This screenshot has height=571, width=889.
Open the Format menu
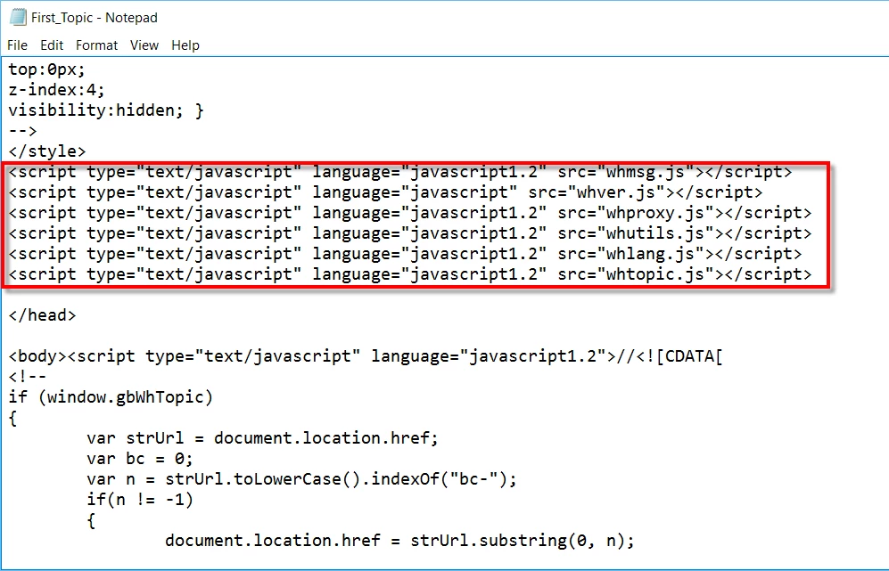pos(96,45)
